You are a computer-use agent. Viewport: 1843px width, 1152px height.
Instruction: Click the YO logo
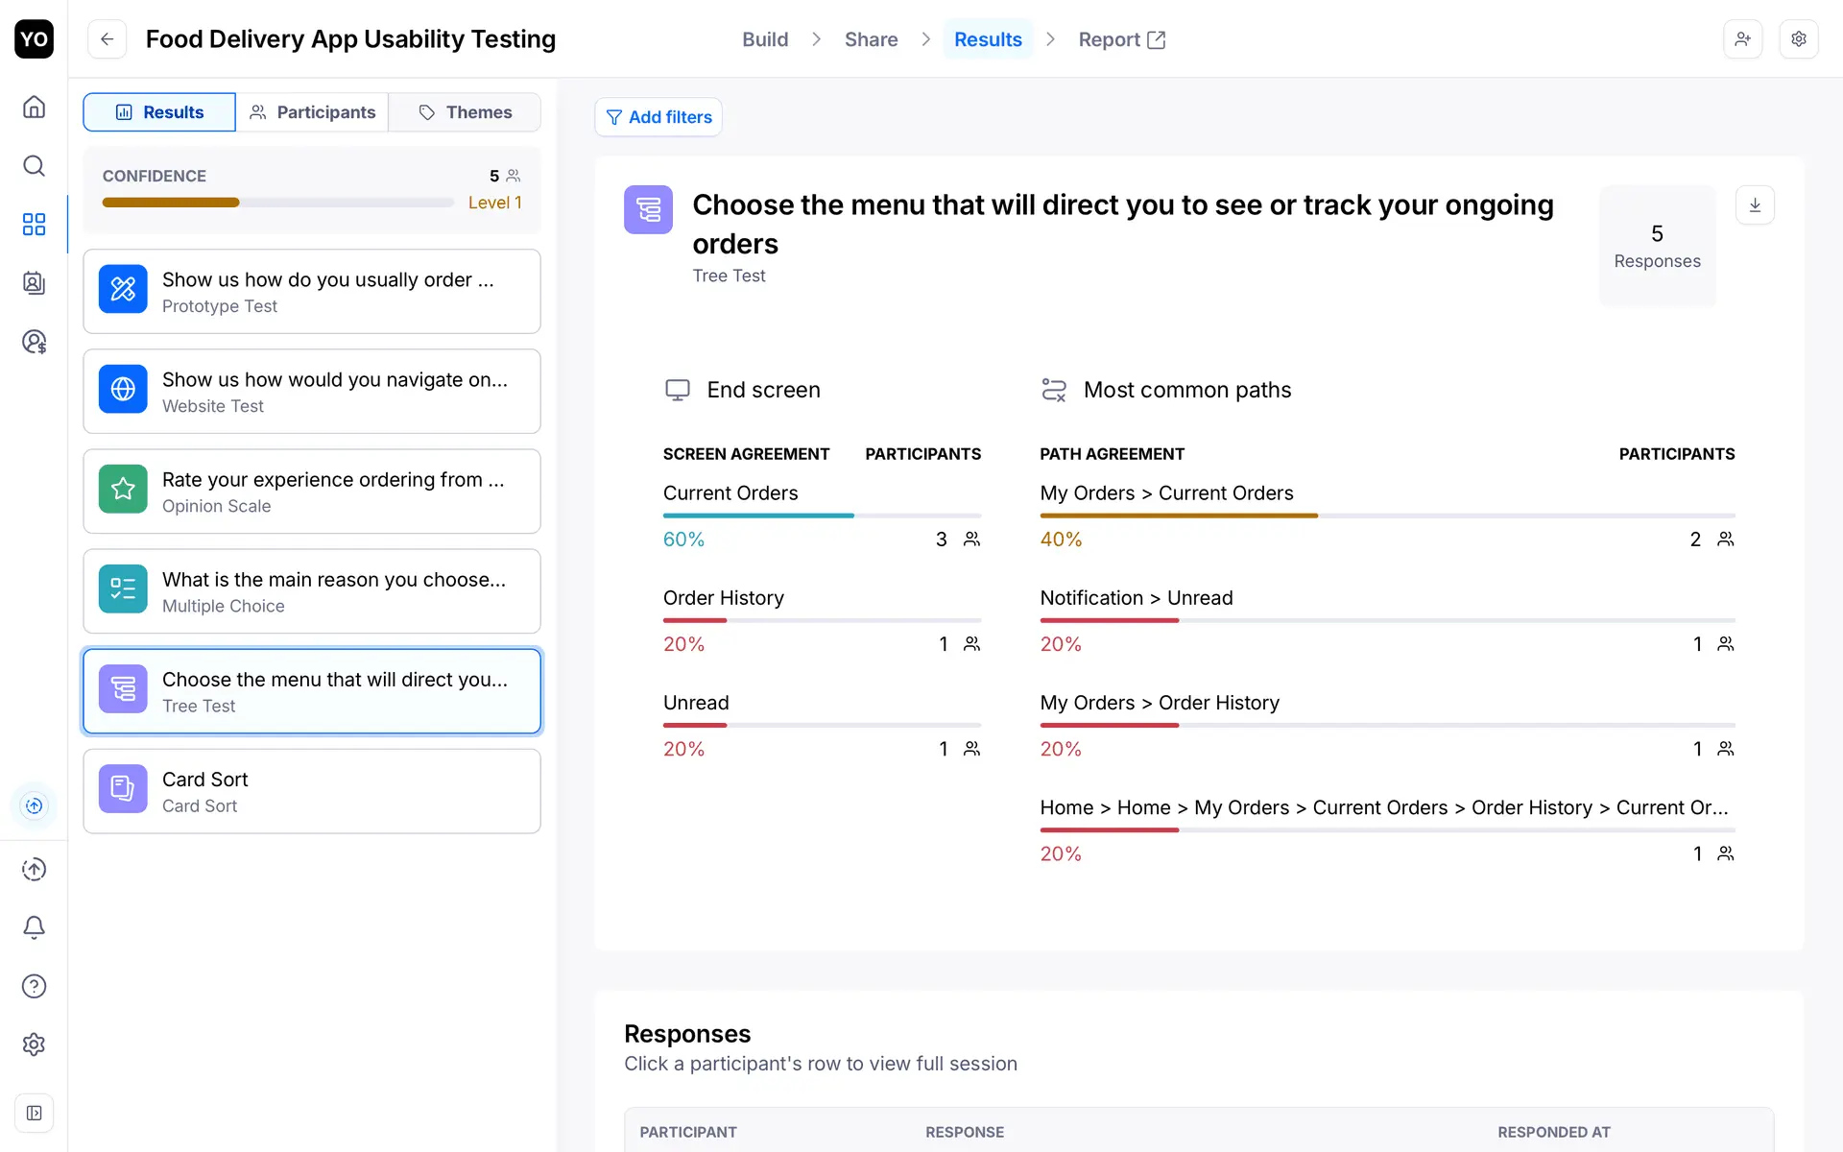point(34,39)
